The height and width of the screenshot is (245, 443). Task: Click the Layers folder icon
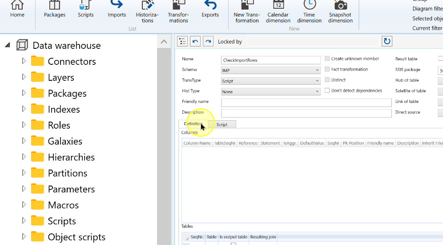[x=37, y=77]
